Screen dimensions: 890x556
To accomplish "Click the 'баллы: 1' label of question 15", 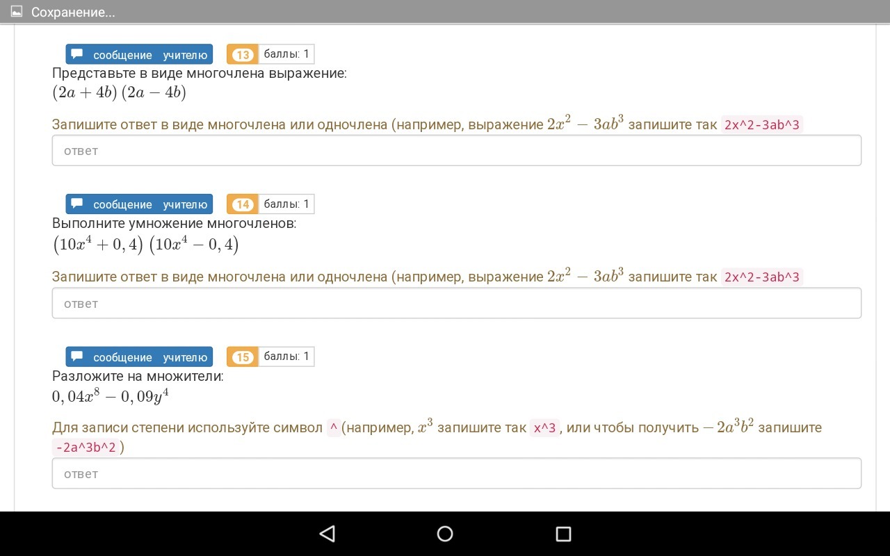I will [x=286, y=357].
